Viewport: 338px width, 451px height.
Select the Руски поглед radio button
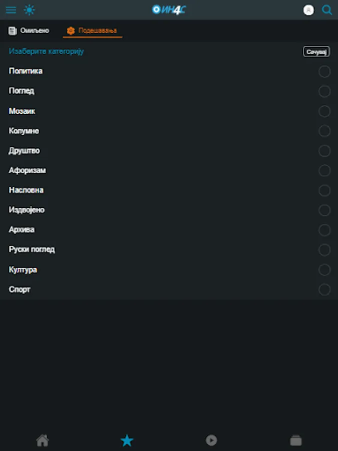click(x=324, y=250)
